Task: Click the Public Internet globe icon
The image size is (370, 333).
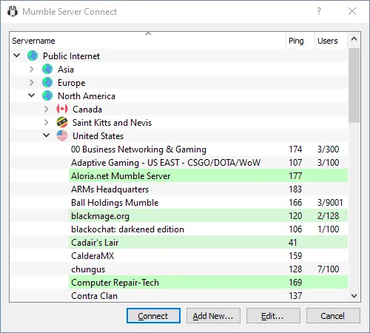Action: (x=33, y=55)
